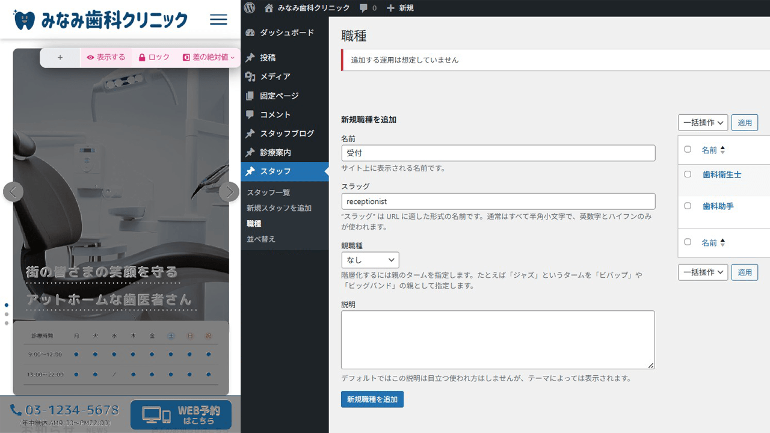Screen dimensions: 770x433
Task: Tick the header select-all 名前 checkbox
Action: [688, 149]
